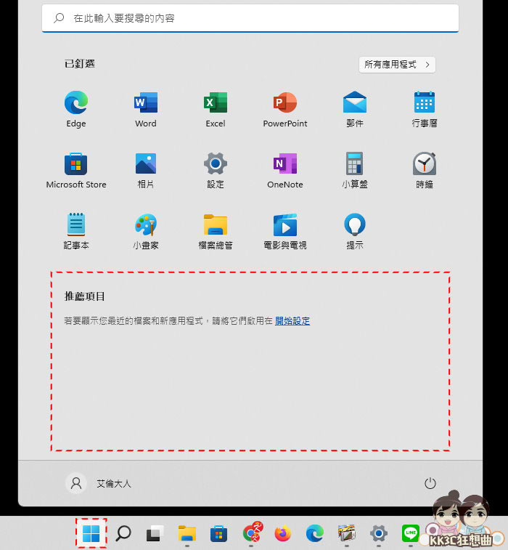Click the Windows Start button on taskbar
This screenshot has width=508, height=550.
pyautogui.click(x=91, y=534)
